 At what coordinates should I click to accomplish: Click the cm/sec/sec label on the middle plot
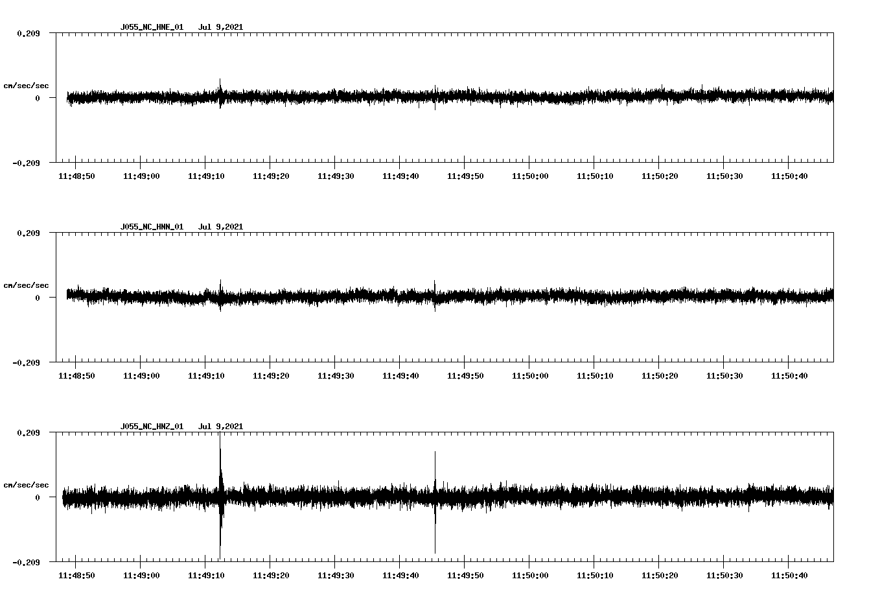26,285
